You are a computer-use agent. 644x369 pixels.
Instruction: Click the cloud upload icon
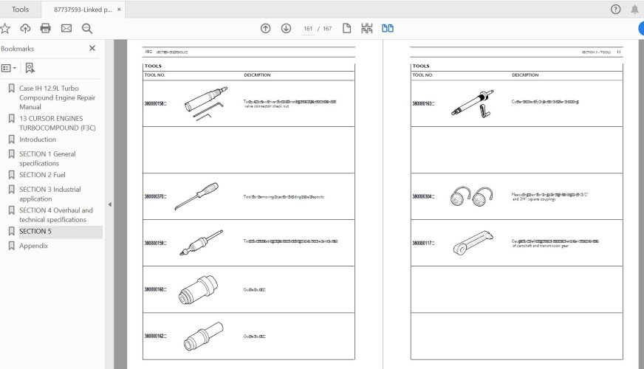(26, 29)
